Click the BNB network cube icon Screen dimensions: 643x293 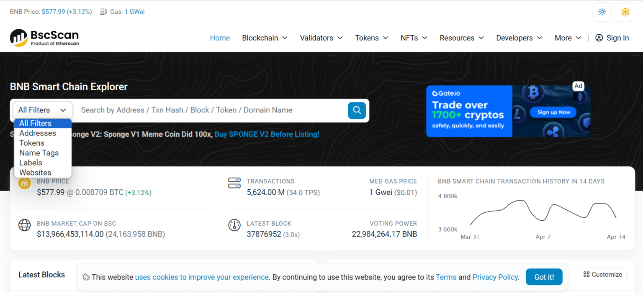(625, 12)
